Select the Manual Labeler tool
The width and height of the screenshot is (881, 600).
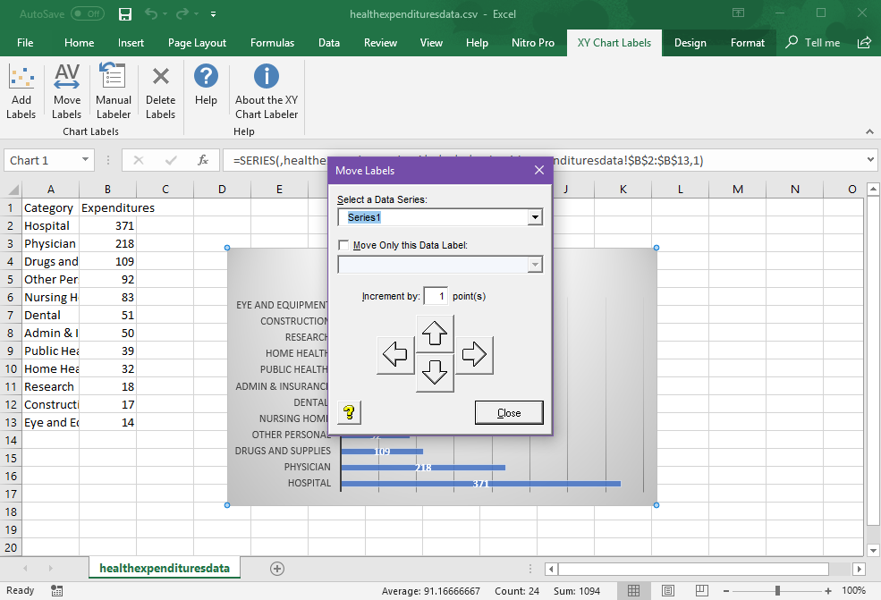pyautogui.click(x=114, y=89)
